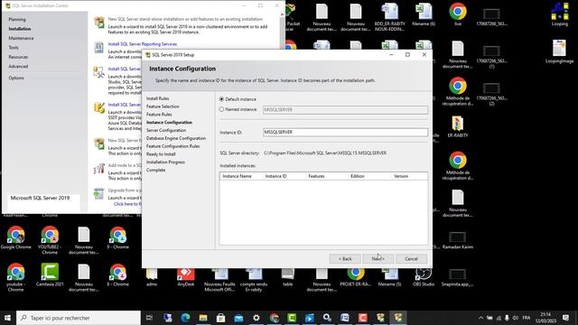This screenshot has width=578, height=325.
Task: Open notification center on taskbar
Action: [566, 318]
